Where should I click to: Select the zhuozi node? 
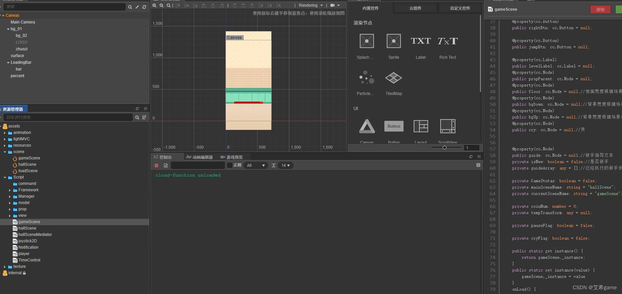[x=22, y=49]
